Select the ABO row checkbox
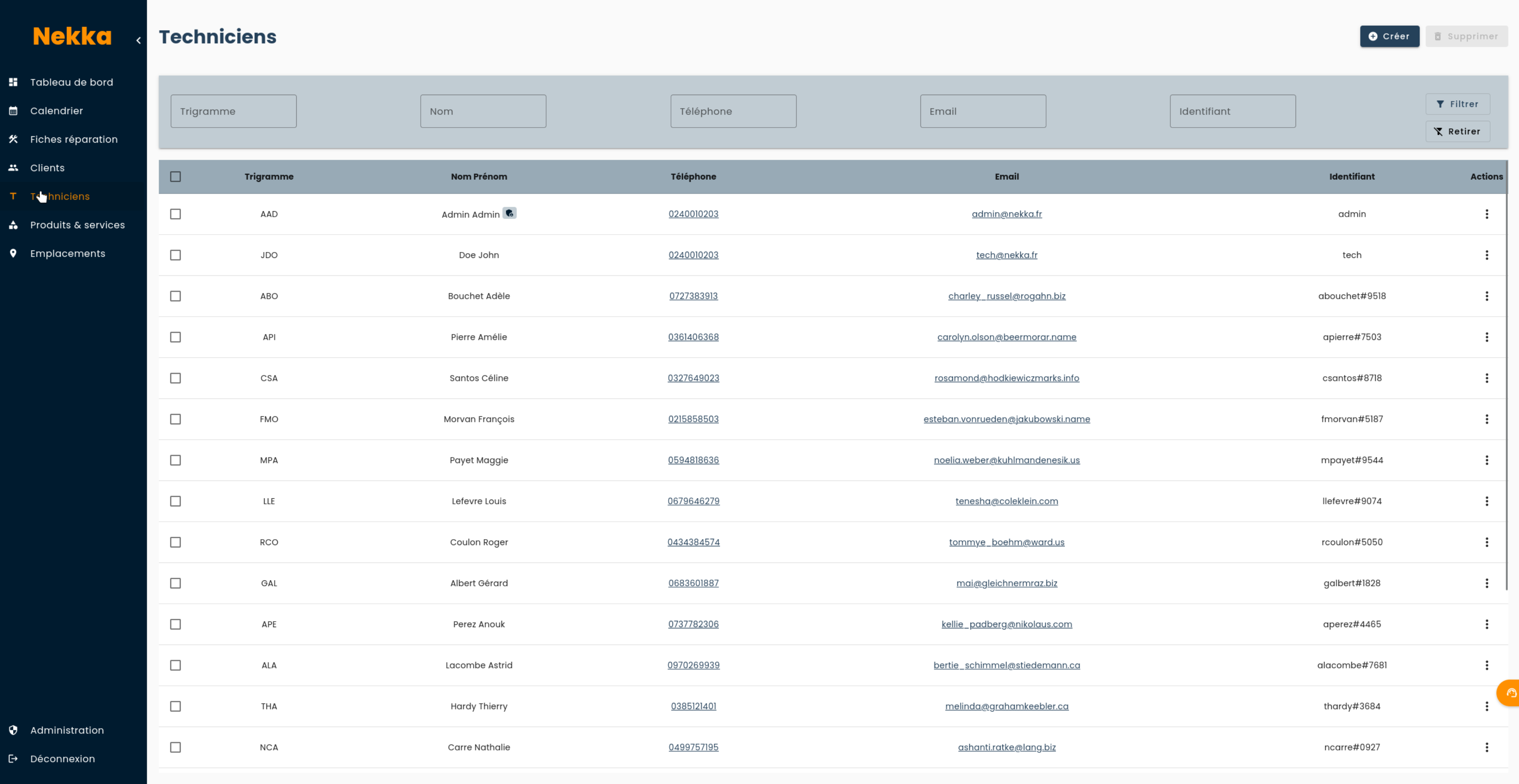 [175, 296]
